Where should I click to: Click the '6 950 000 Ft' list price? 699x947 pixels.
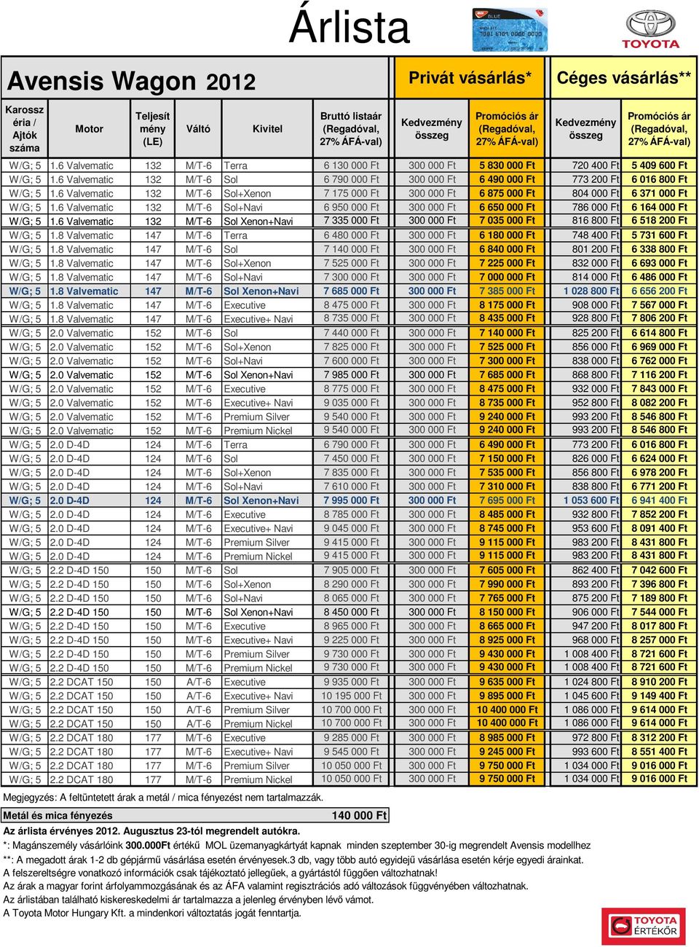pos(352,207)
